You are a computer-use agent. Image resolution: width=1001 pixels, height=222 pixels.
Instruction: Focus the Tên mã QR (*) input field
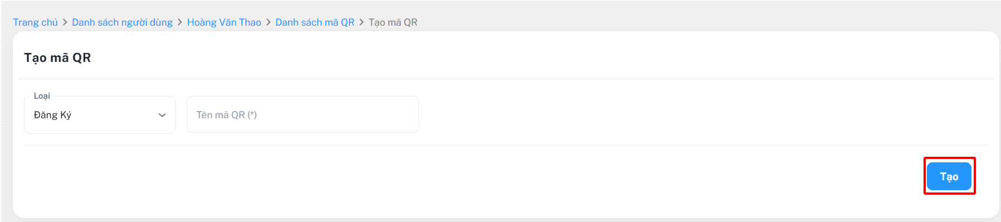[x=303, y=114]
